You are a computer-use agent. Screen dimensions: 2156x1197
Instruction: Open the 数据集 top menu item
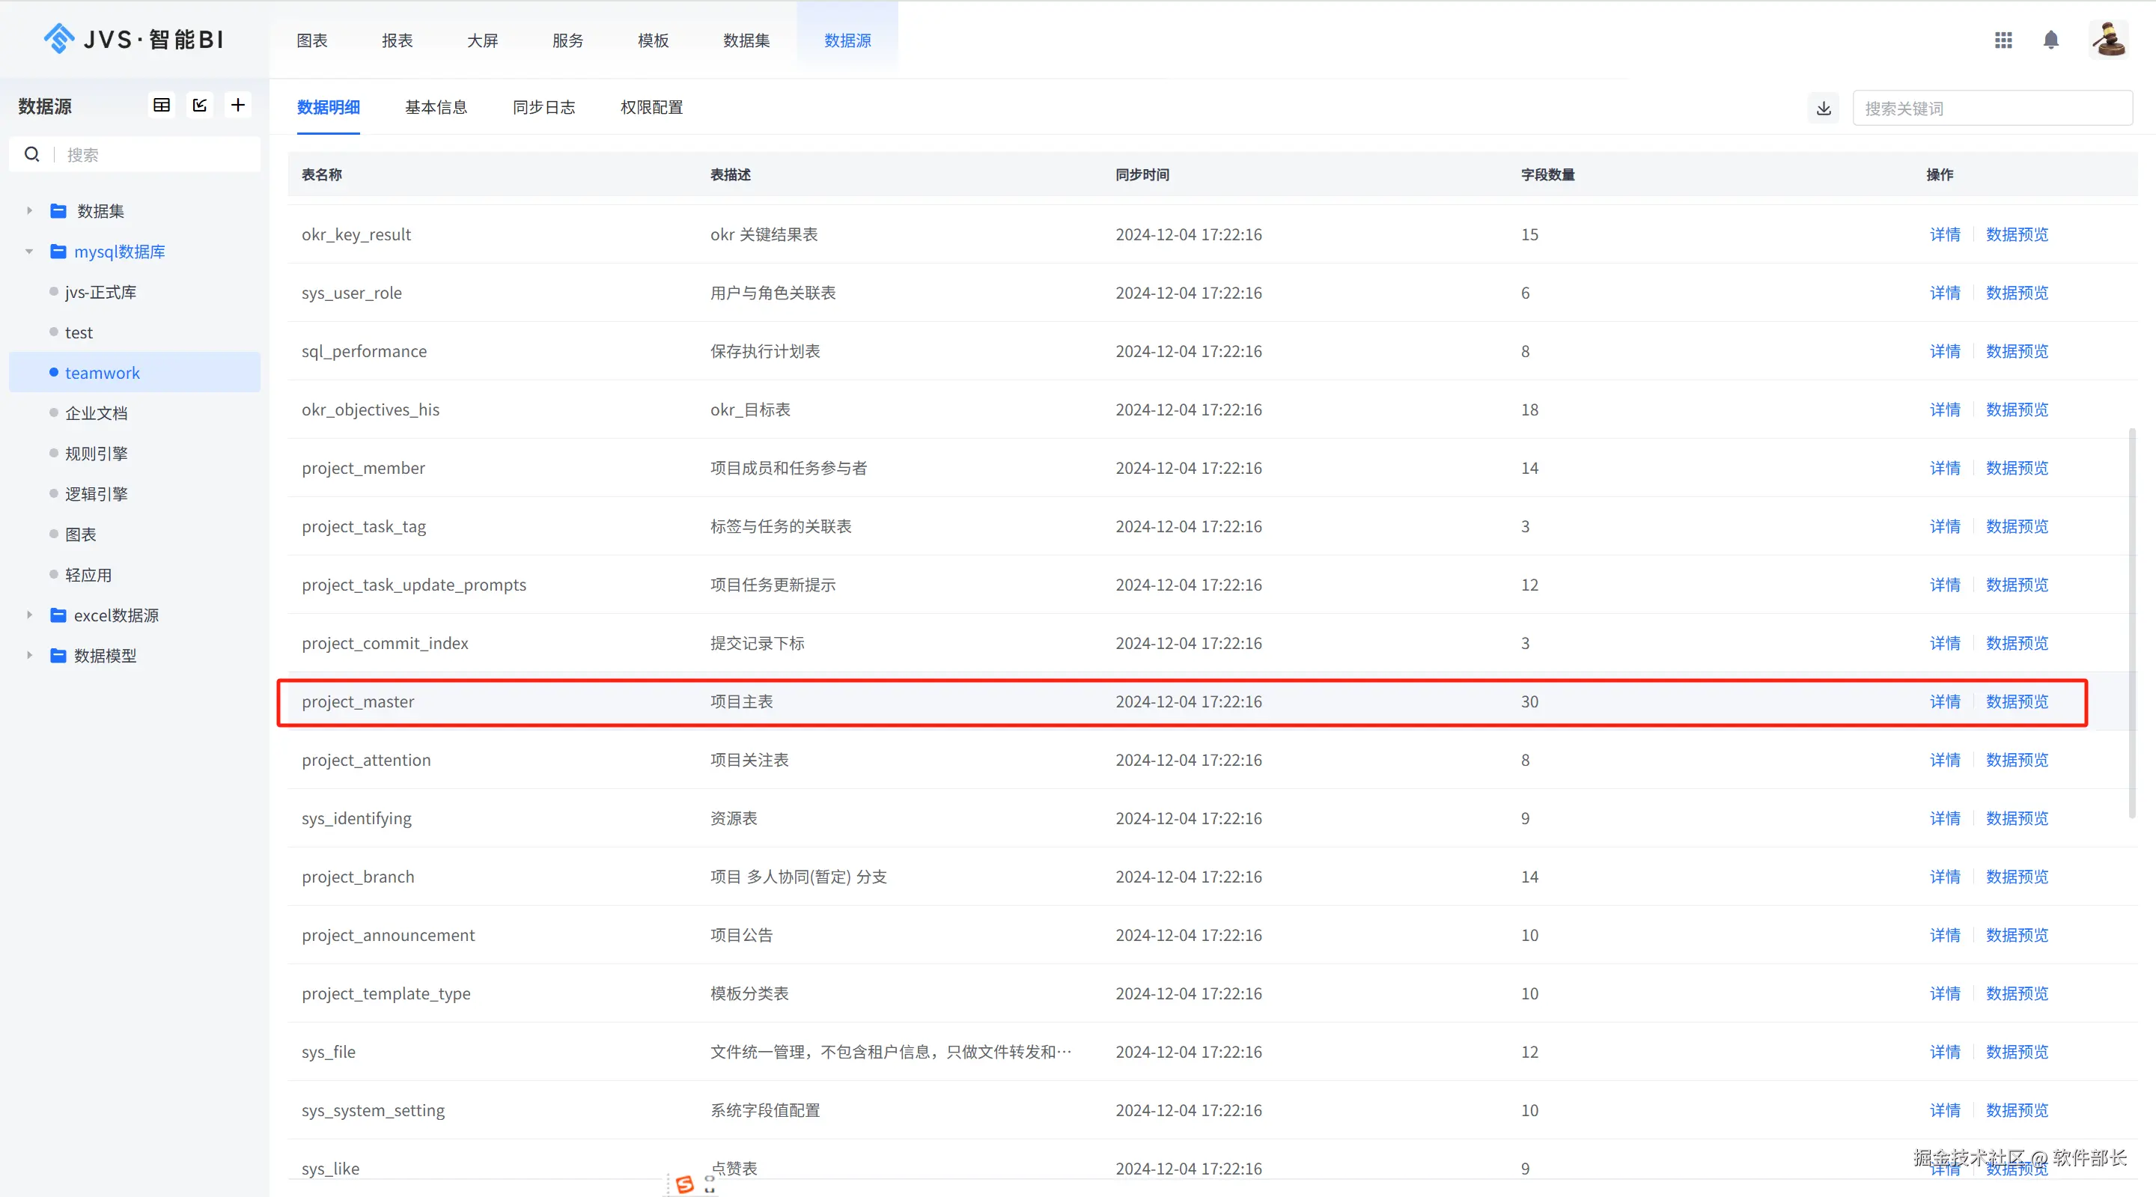[746, 40]
